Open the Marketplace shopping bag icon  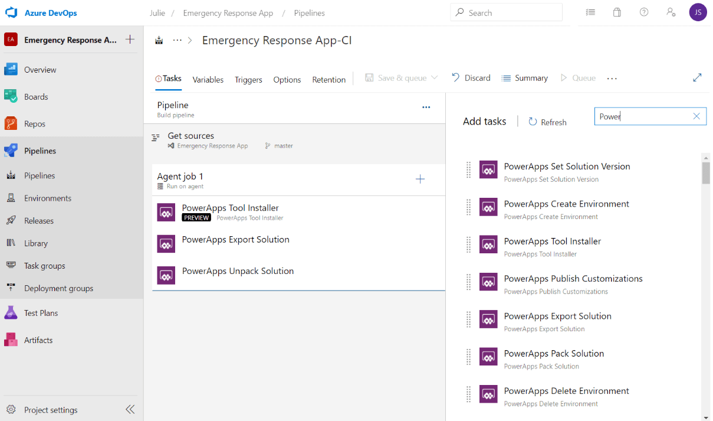point(617,12)
